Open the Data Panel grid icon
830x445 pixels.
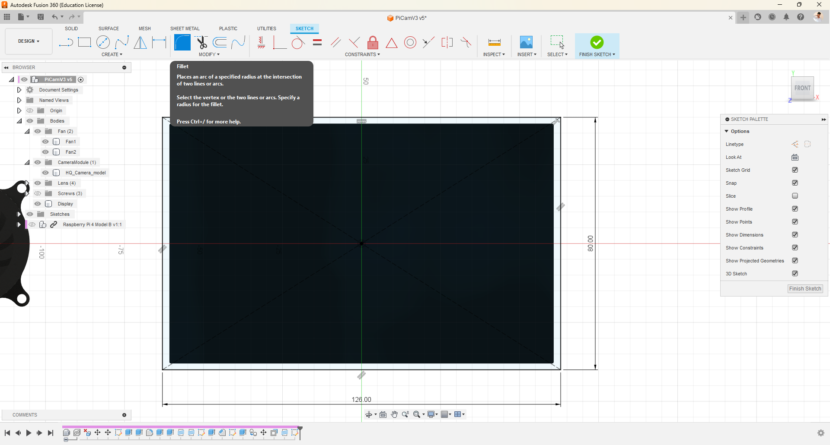[x=7, y=17]
